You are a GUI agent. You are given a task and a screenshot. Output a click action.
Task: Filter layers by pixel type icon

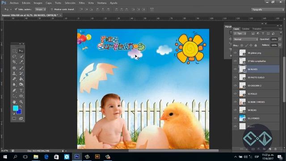click(x=253, y=34)
